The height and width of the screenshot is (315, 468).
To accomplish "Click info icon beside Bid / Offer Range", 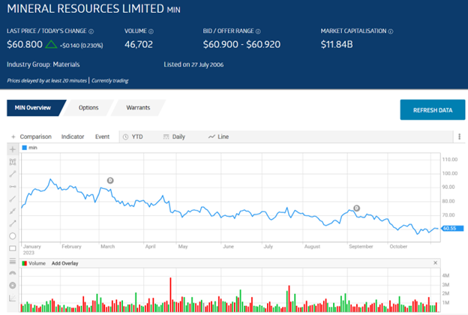I will point(258,31).
